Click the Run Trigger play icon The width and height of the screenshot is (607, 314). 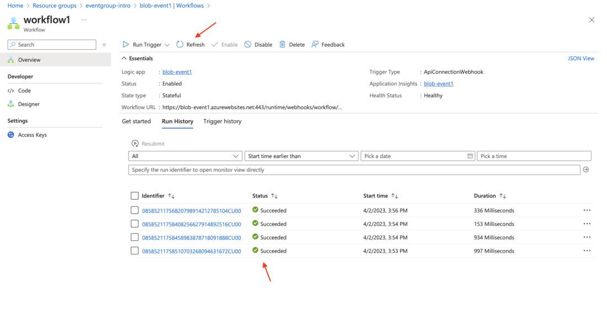click(126, 45)
